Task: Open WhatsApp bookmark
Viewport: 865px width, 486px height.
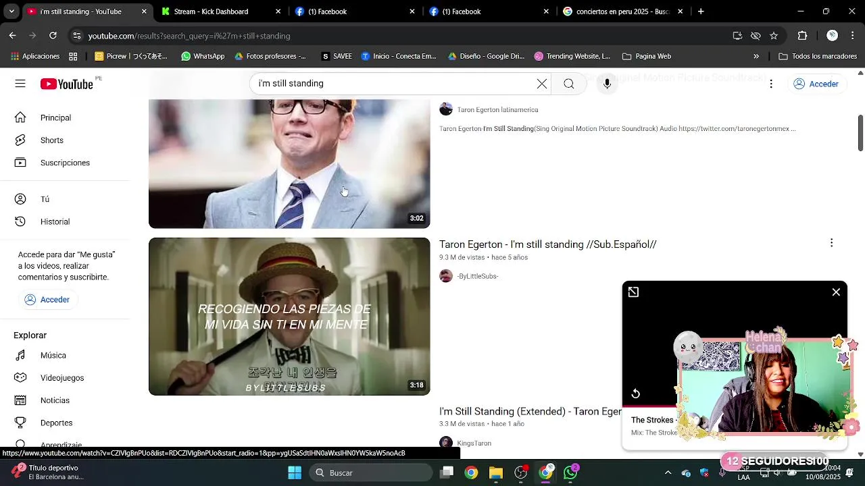Action: tap(203, 56)
